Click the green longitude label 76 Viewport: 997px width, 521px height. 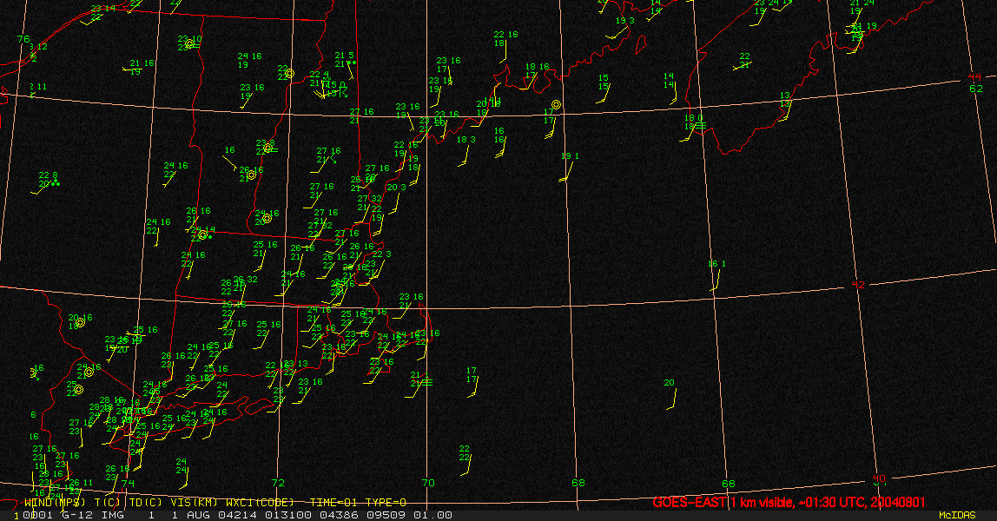[x=23, y=39]
